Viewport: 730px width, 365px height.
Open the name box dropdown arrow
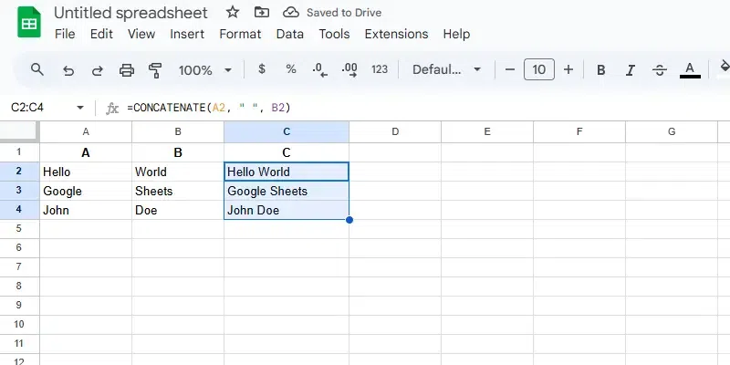coord(80,108)
